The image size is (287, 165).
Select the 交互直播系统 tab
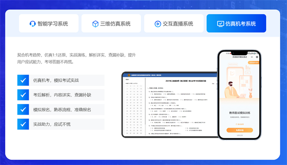[x=174, y=23]
